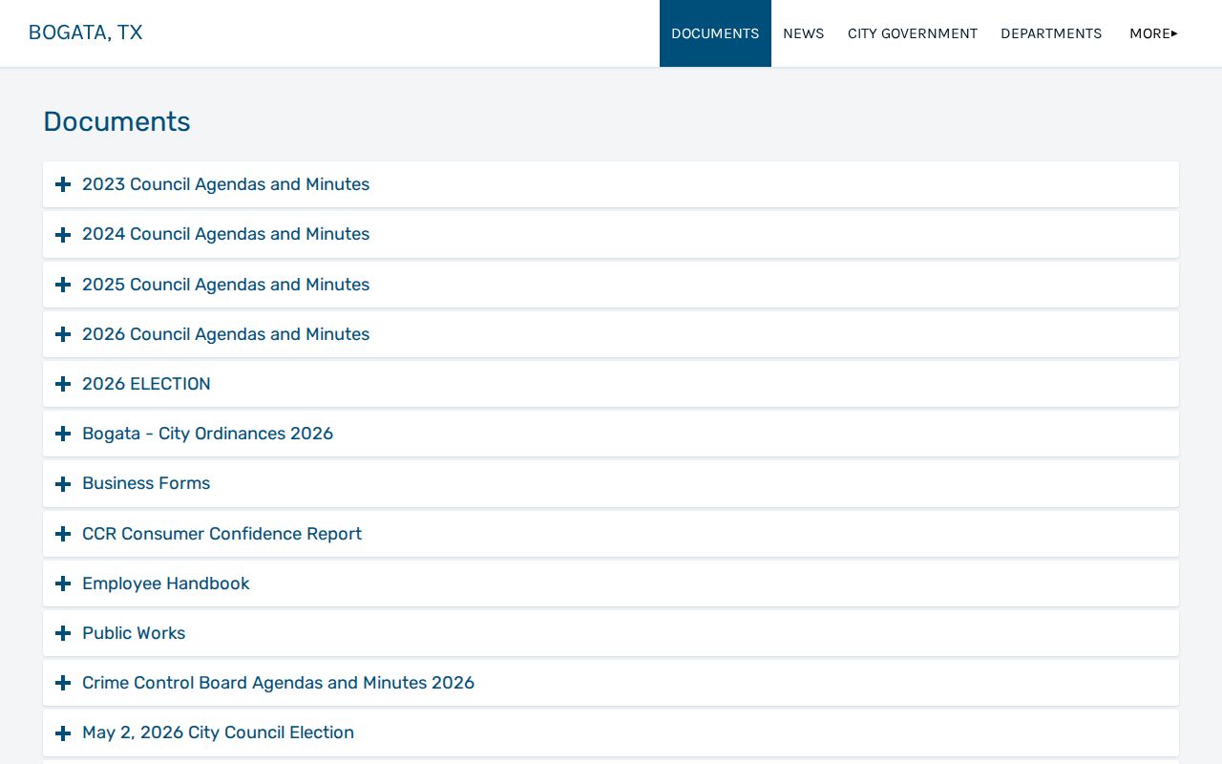Viewport: 1222px width, 764px height.
Task: Click the plus icon beside 2026 ELECTION
Action: click(x=63, y=384)
